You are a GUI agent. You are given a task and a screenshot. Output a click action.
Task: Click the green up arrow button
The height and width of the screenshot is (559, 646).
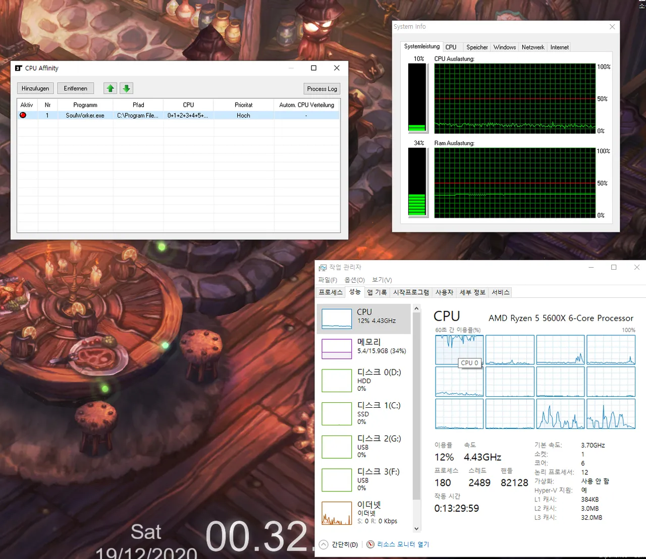(x=110, y=88)
